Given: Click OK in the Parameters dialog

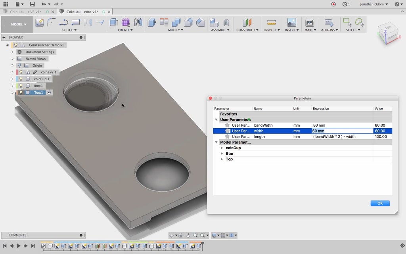Looking at the screenshot, I should coord(380,203).
